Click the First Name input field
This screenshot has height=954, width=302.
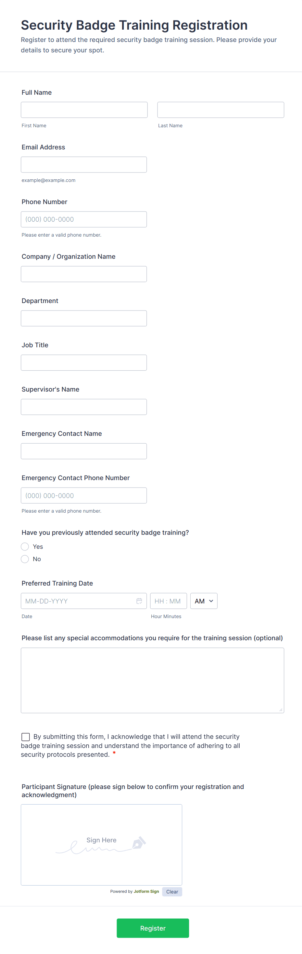[84, 110]
